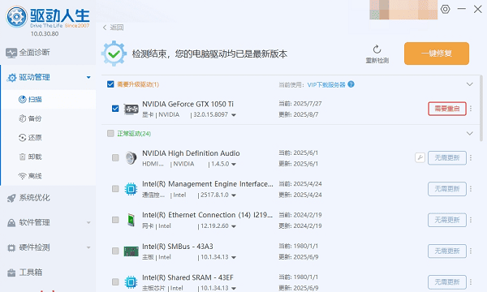The image size is (487, 292).
Task: Click the red 需要重启 button
Action: point(447,109)
